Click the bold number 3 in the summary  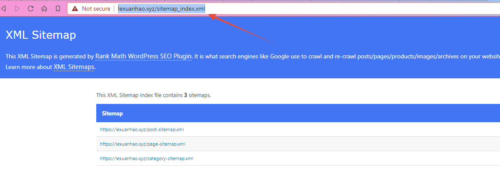coord(186,95)
